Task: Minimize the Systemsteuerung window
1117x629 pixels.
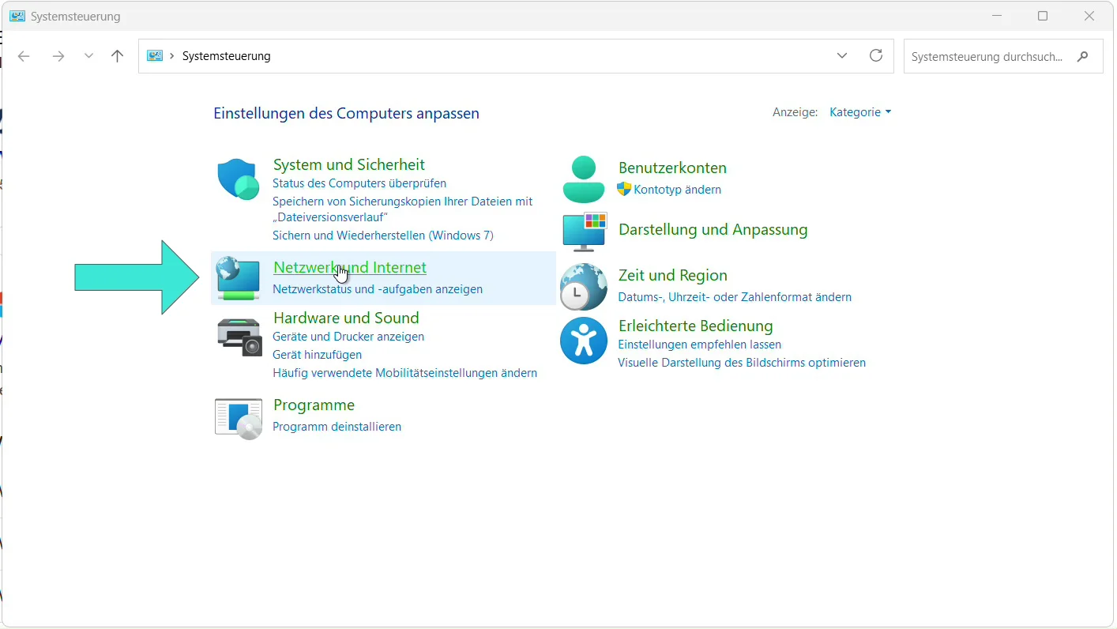Action: pos(997,16)
